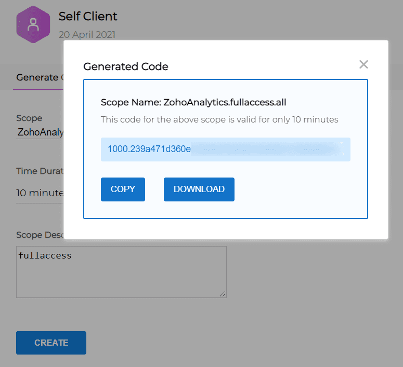
Task: Click the Generated Code dialog heading
Action: coord(126,66)
